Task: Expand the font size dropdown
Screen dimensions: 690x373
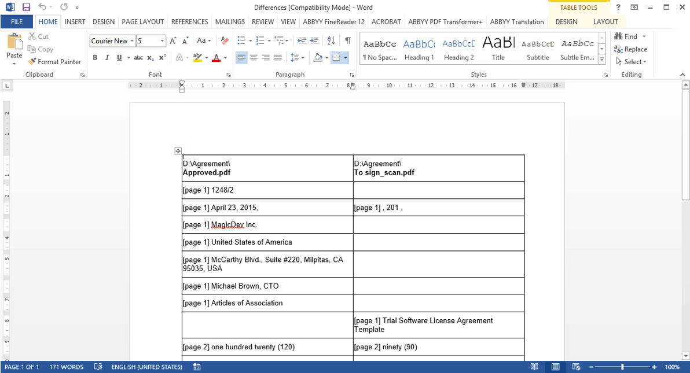Action: 162,41
